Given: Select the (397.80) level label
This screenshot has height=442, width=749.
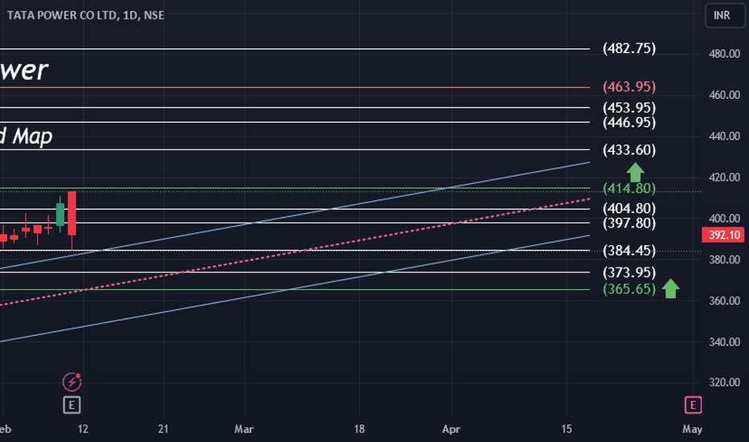Looking at the screenshot, I should [x=629, y=223].
